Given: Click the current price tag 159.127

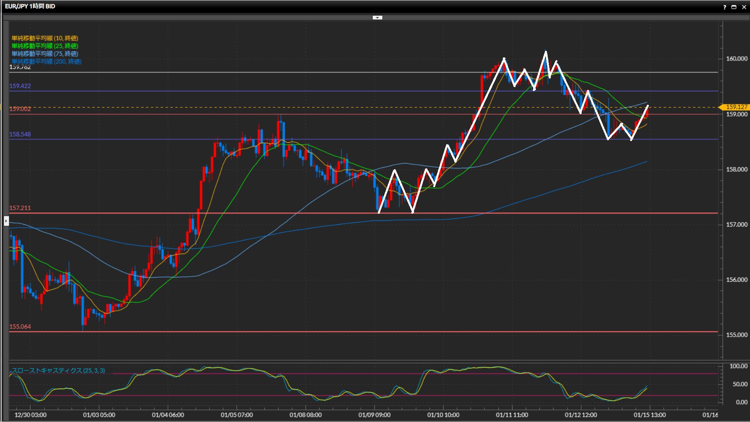Looking at the screenshot, I should click(736, 107).
